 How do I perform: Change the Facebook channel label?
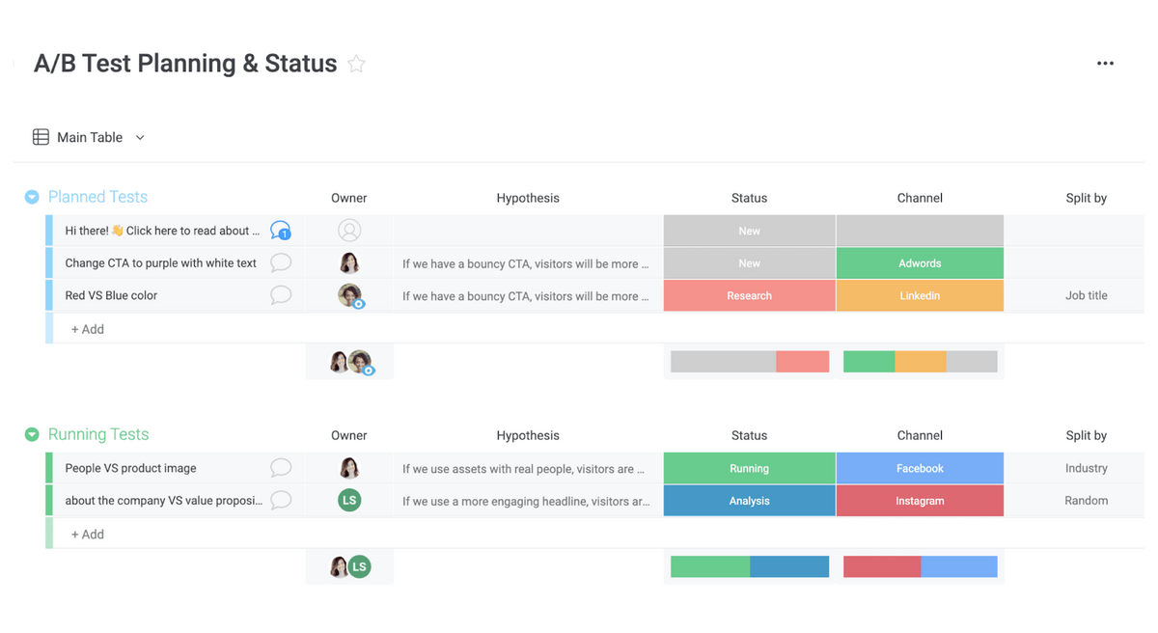pos(919,468)
